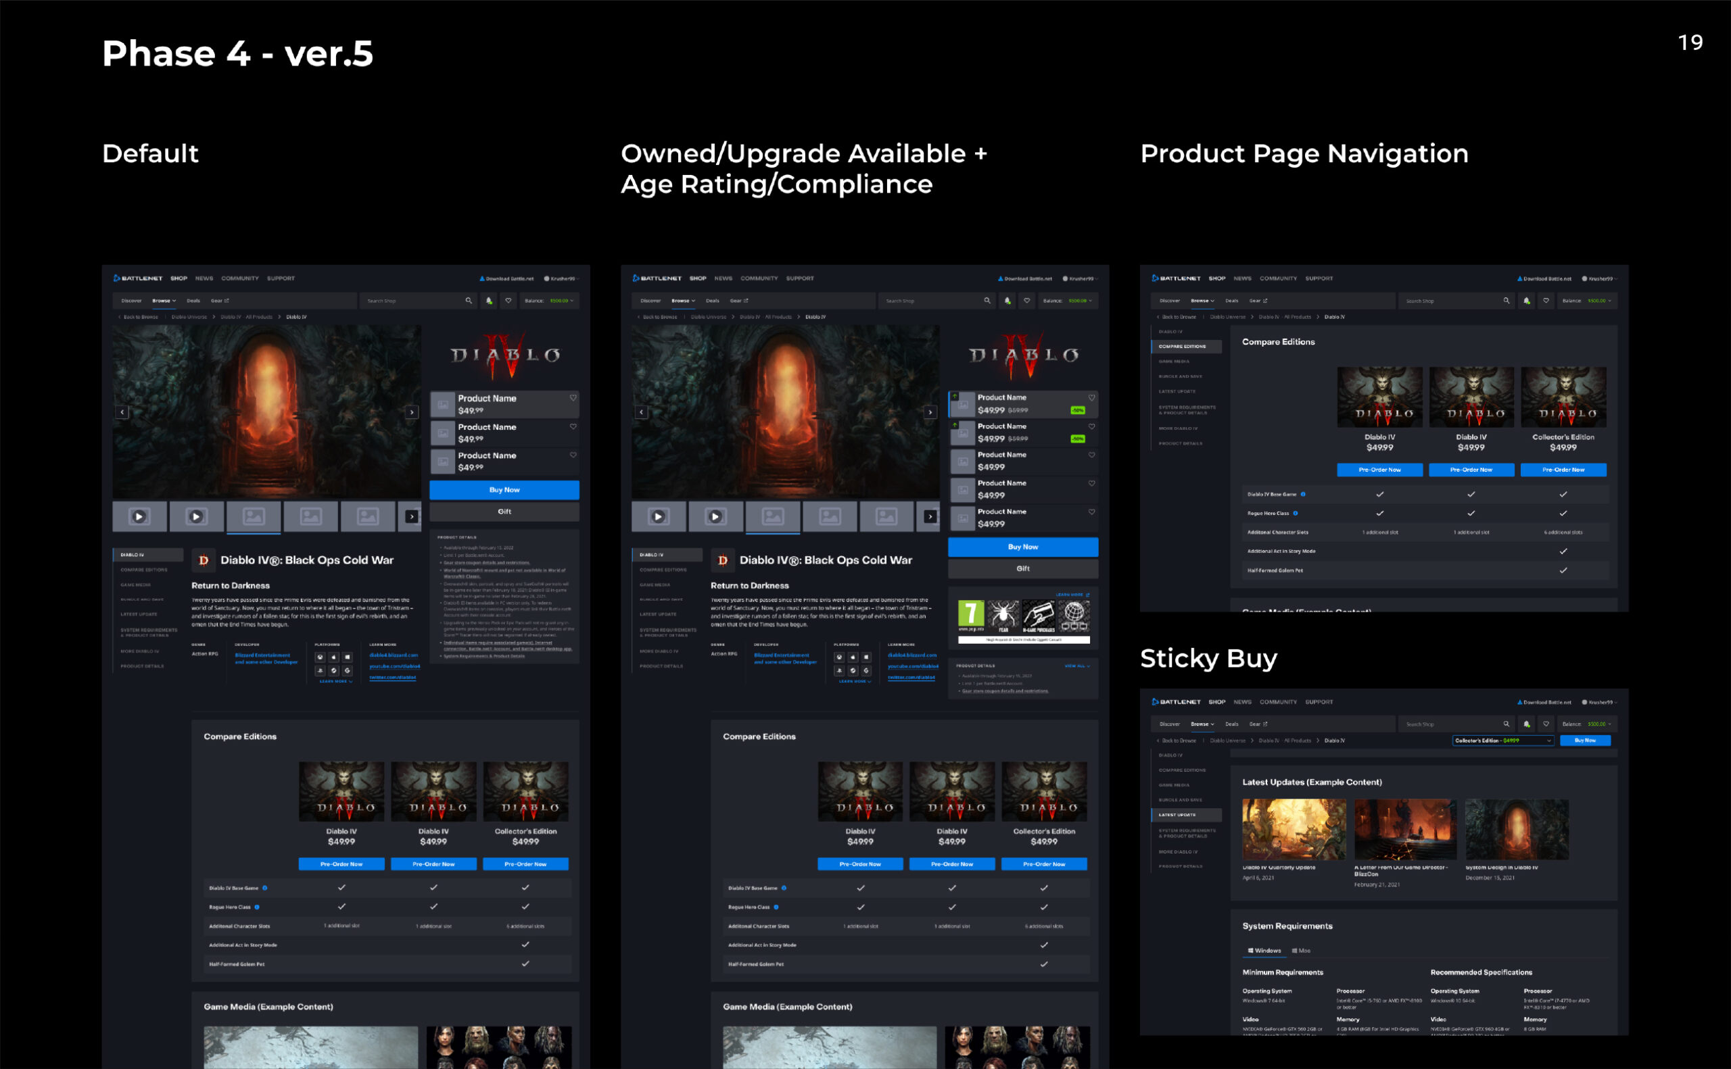Open Balance dropdown in Sticky Buy mockup
This screenshot has width=1731, height=1069.
[1588, 724]
